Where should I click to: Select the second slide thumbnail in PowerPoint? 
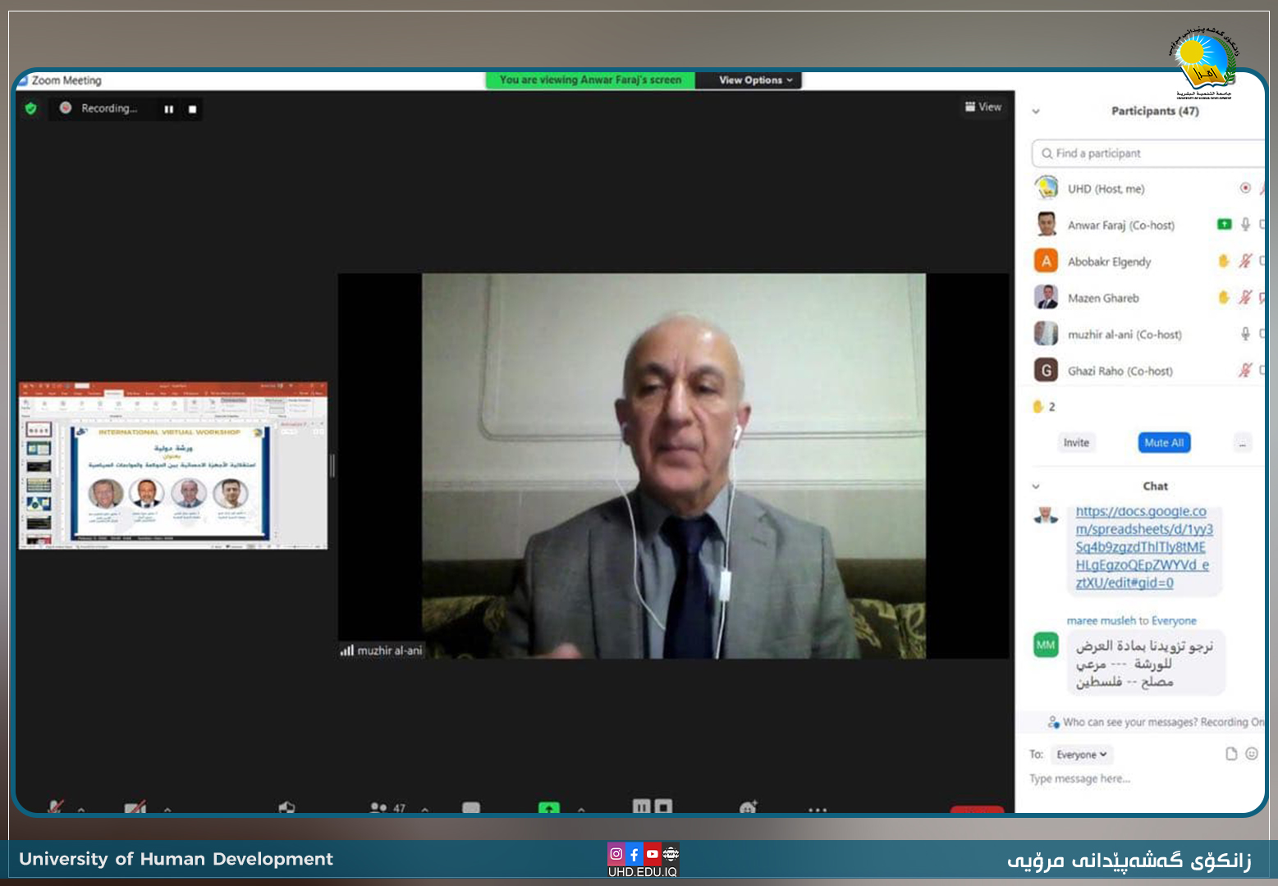coord(39,449)
